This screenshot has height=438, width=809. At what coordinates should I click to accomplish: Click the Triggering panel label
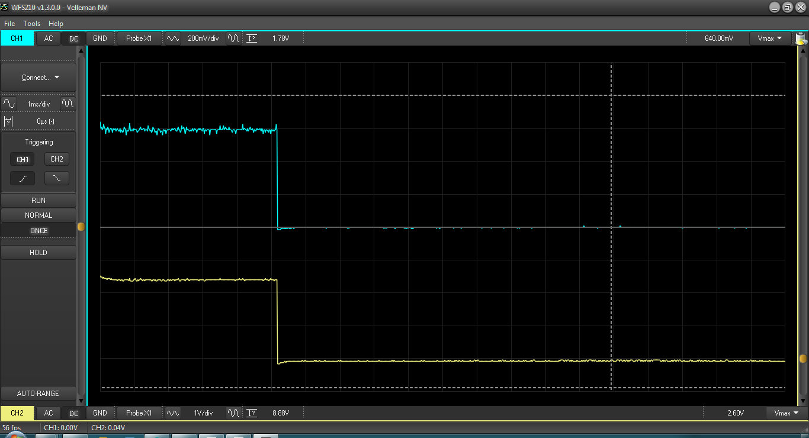[39, 142]
